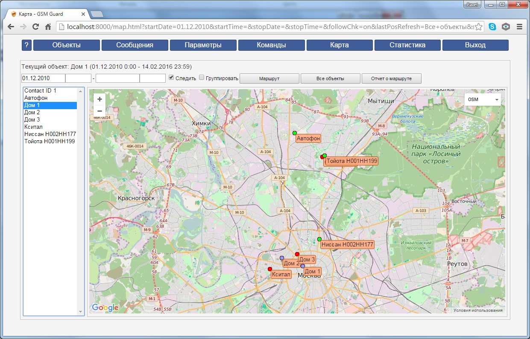
Task: Select Тойота Н001НН199 in the object list
Action: tap(50, 142)
